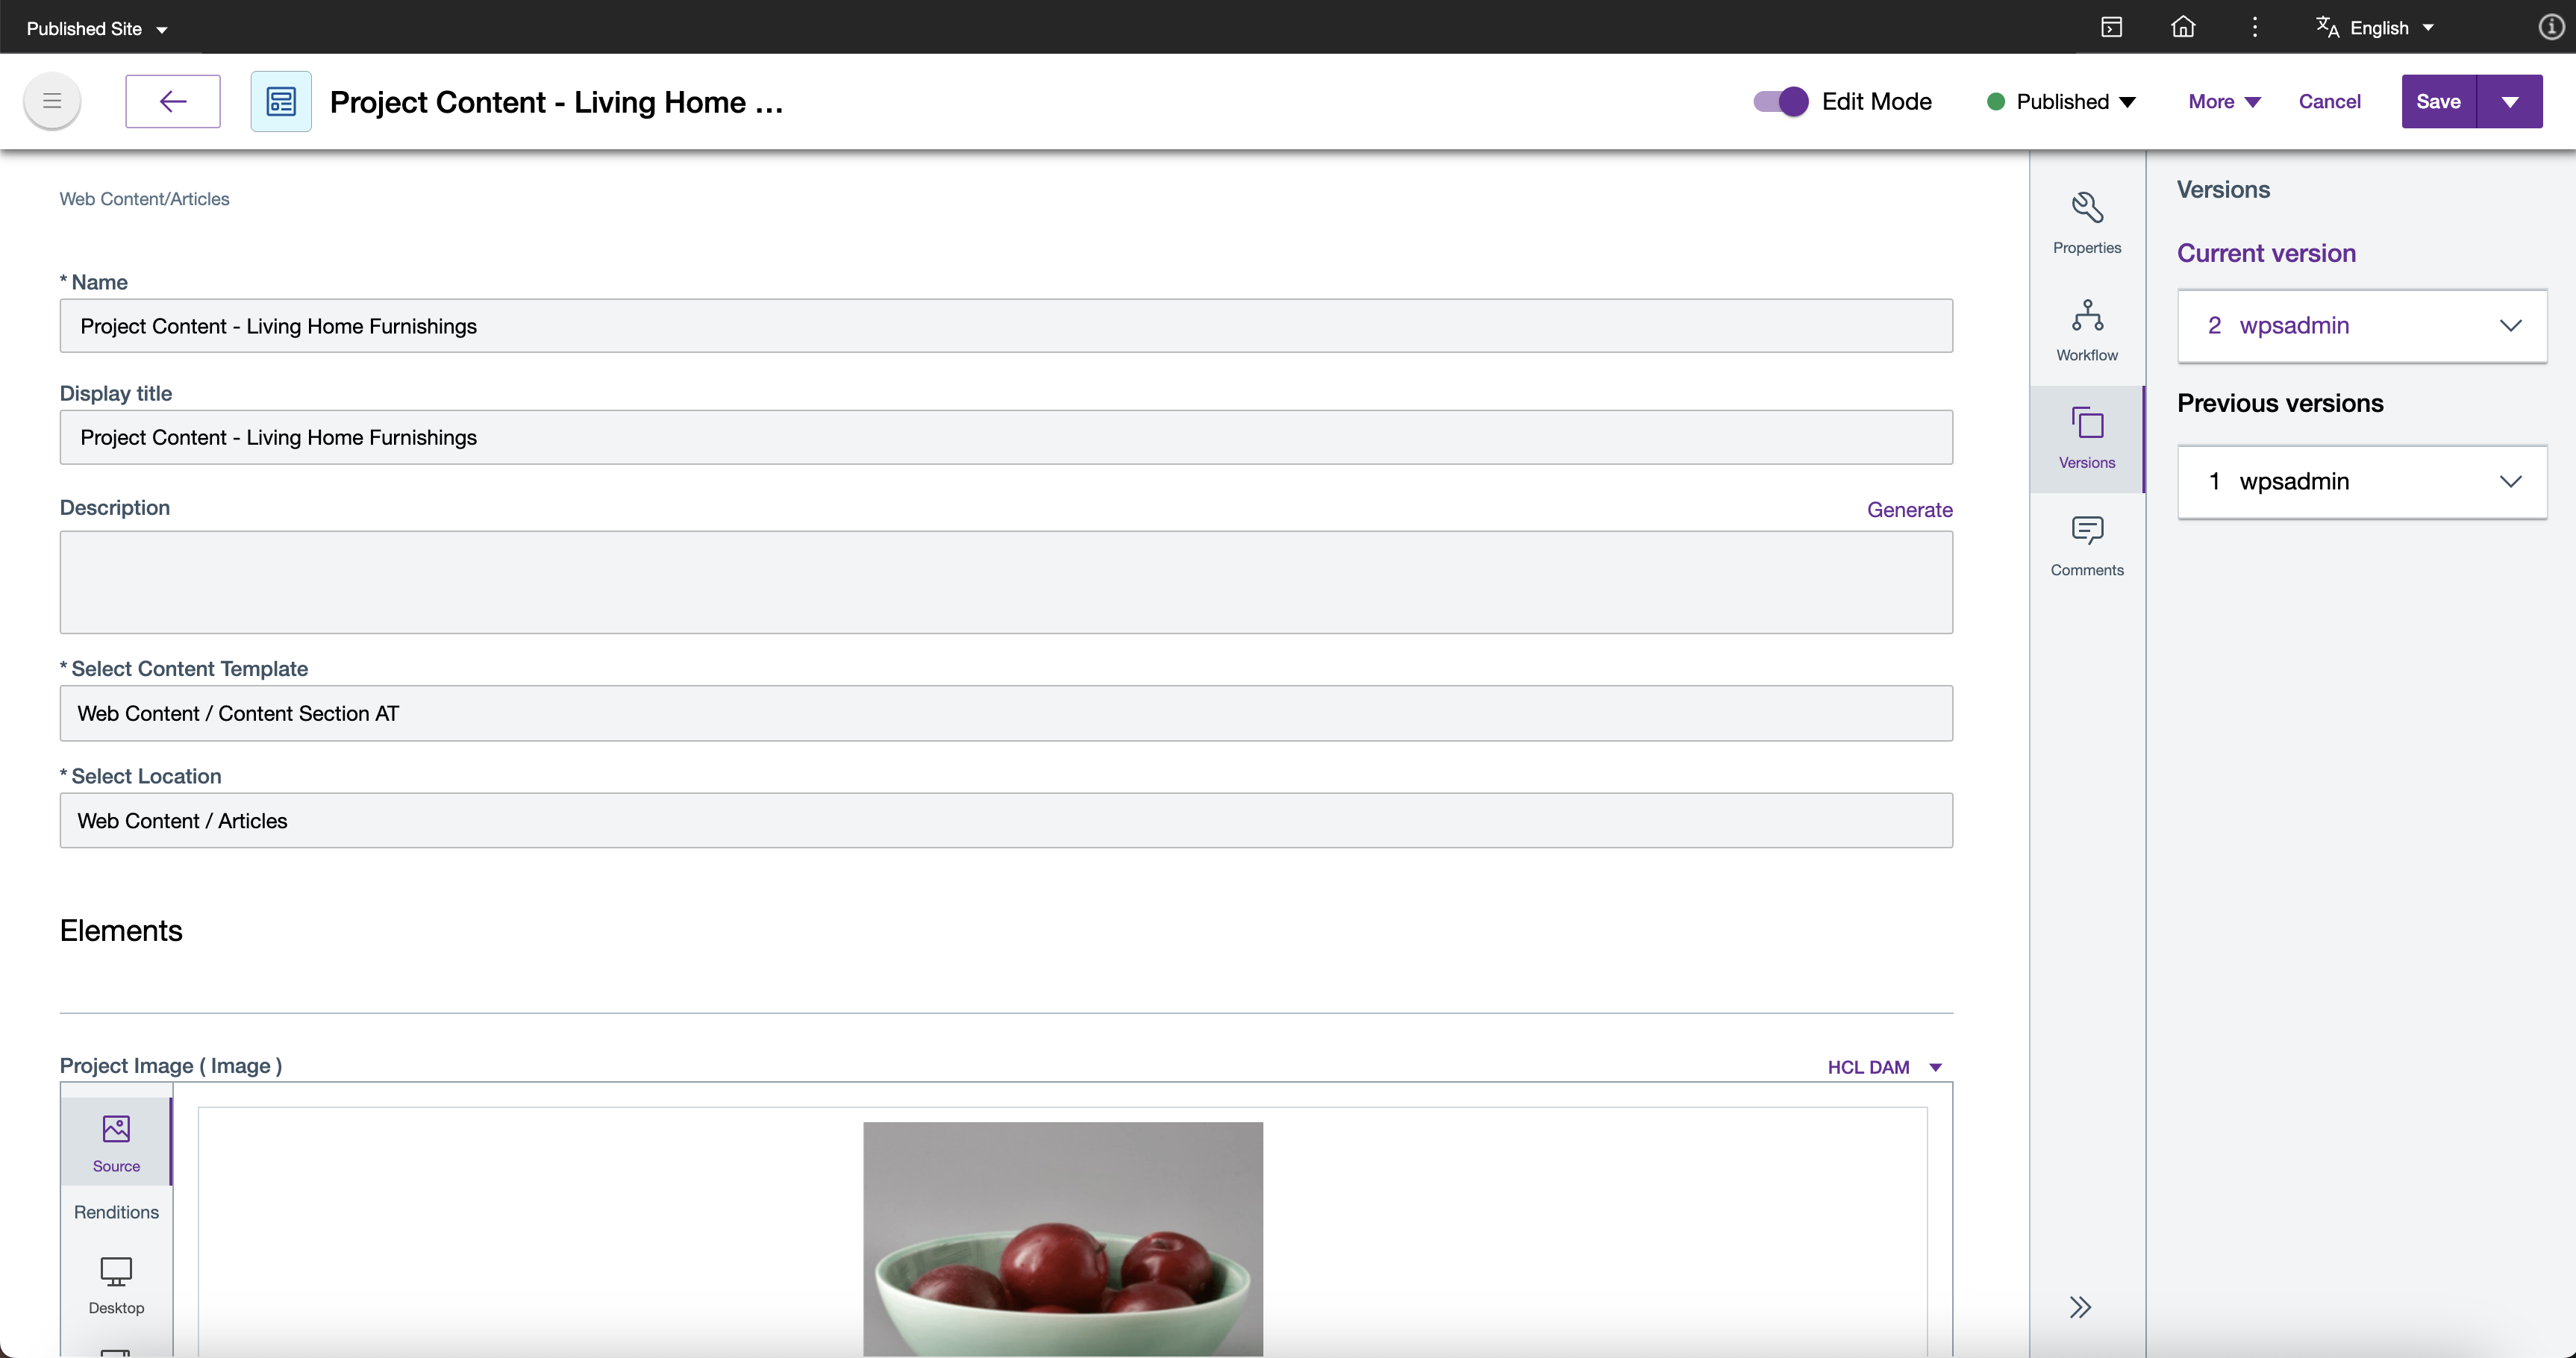Viewport: 2576px width, 1358px height.
Task: Open the Workflow panel icon
Action: pos(2087,331)
